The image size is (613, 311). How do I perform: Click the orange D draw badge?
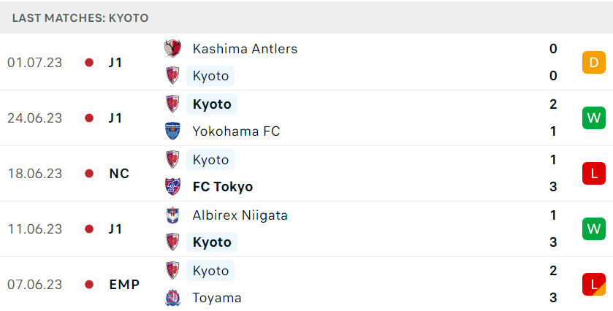pos(593,63)
